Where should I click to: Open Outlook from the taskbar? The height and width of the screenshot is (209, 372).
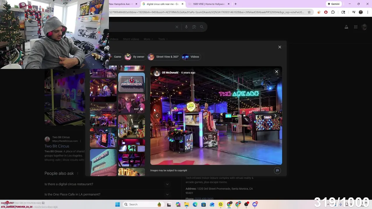(212, 204)
